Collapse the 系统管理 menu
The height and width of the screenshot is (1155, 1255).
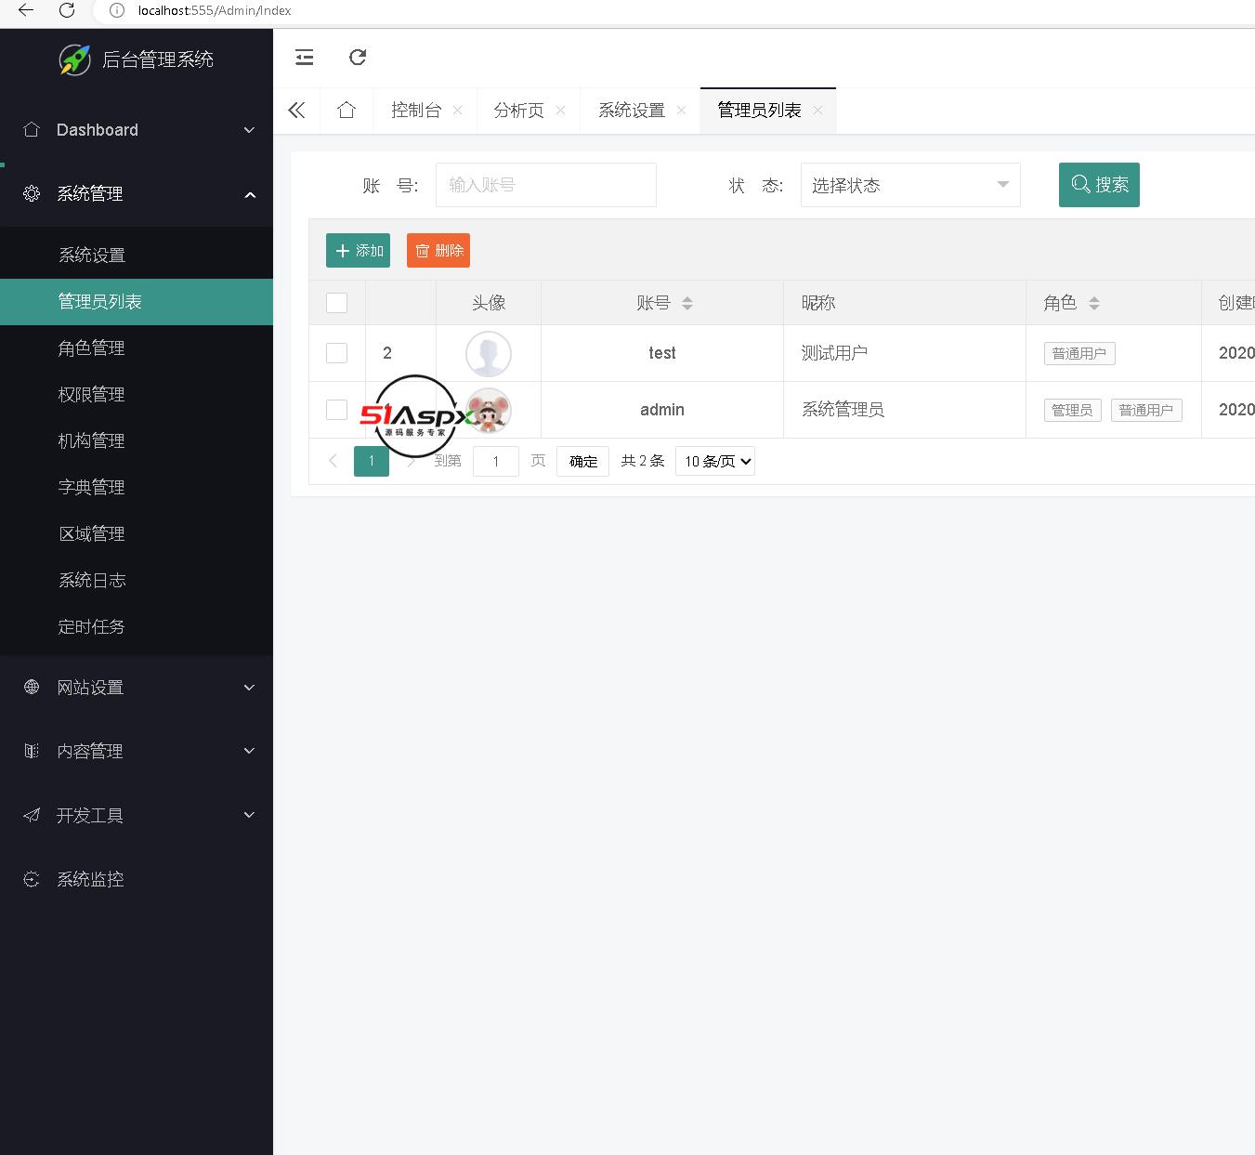pyautogui.click(x=250, y=194)
